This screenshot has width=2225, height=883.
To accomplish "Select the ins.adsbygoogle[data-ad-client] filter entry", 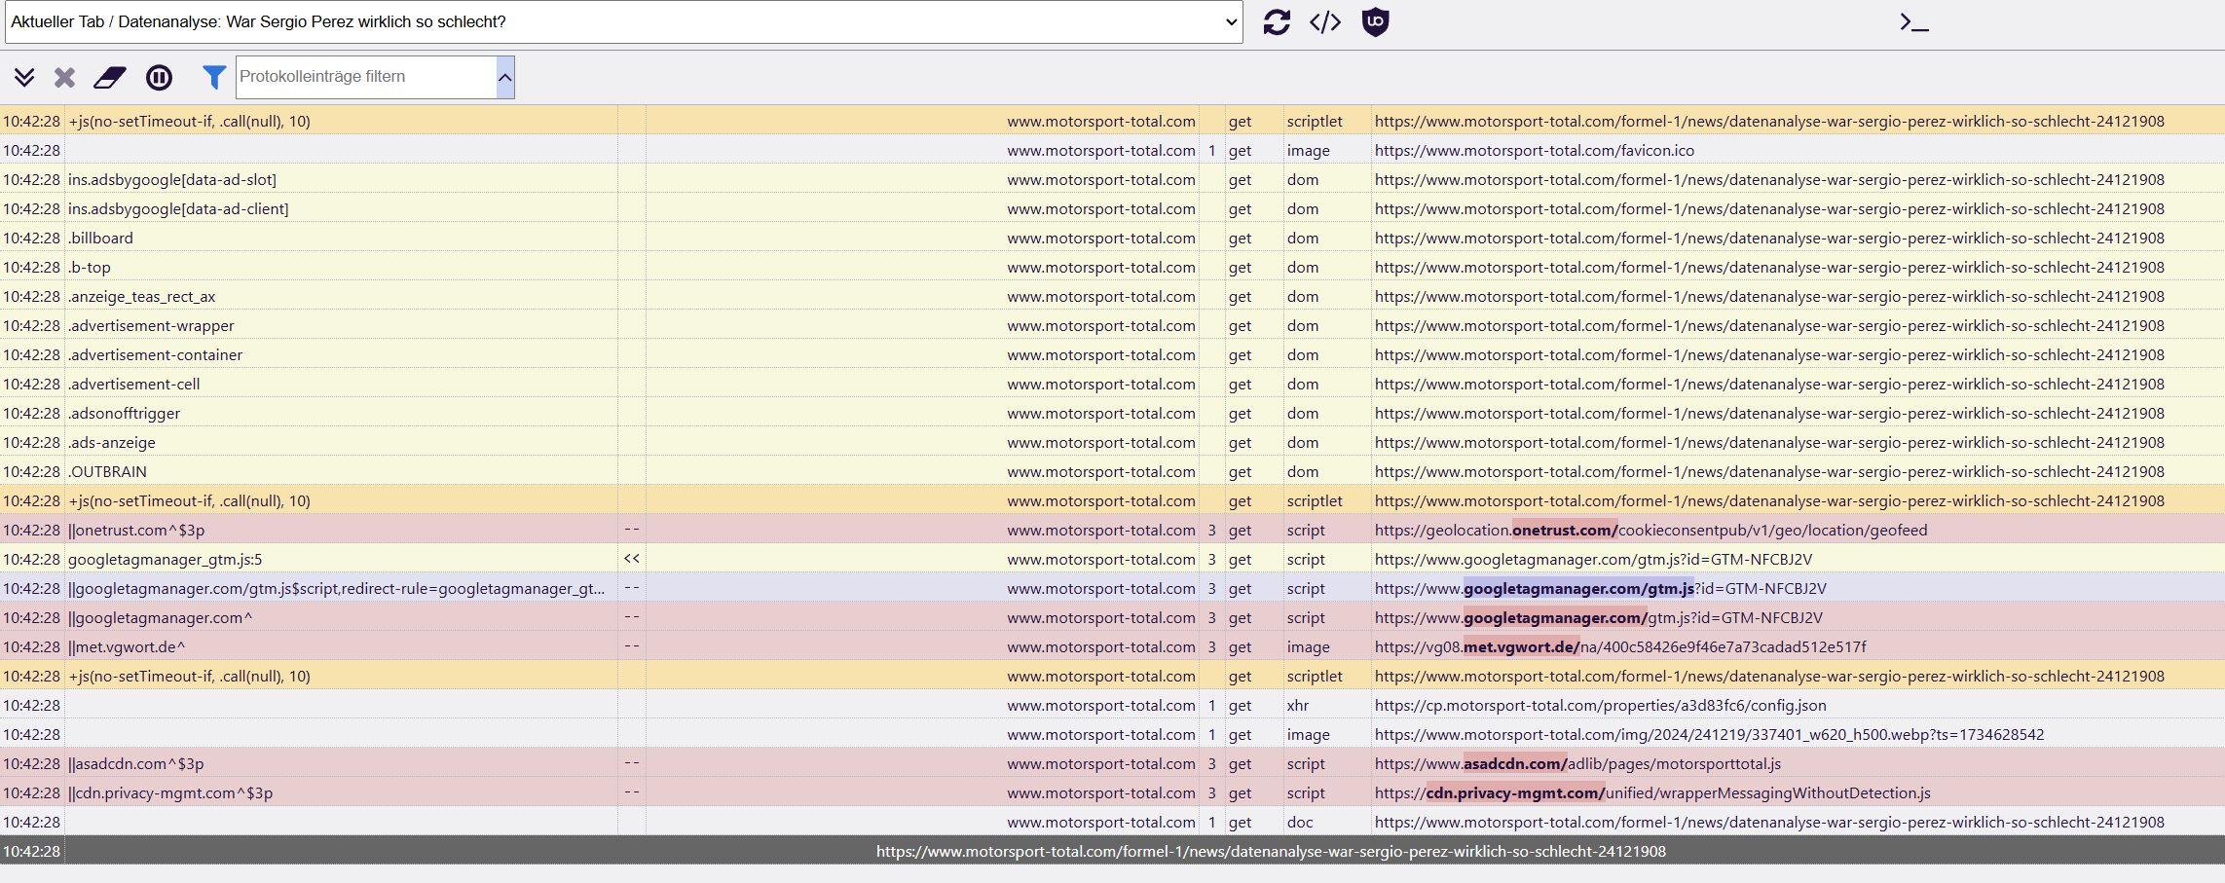I will [178, 208].
